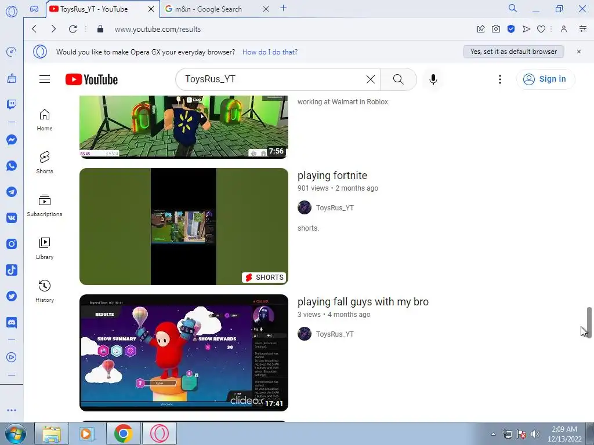The height and width of the screenshot is (445, 594).
Task: Show hidden system tray icons arrow
Action: coord(493,434)
